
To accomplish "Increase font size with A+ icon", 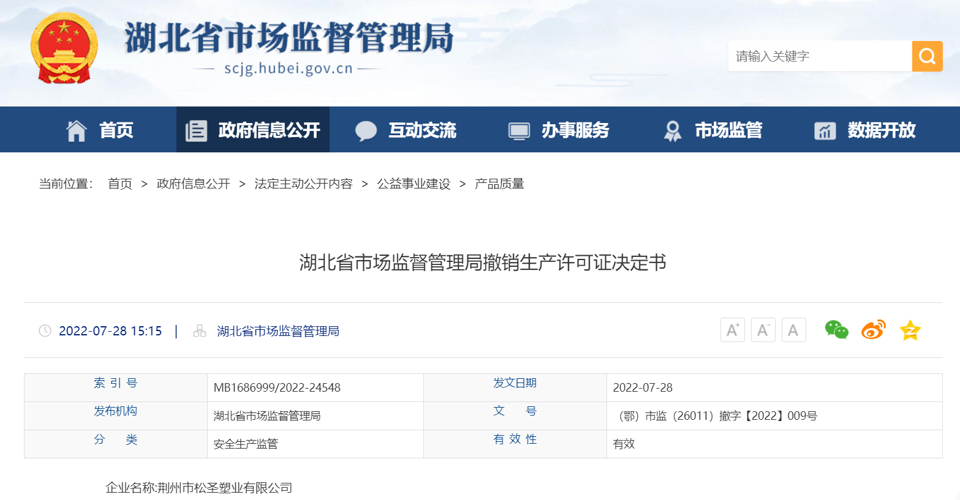I will point(732,330).
